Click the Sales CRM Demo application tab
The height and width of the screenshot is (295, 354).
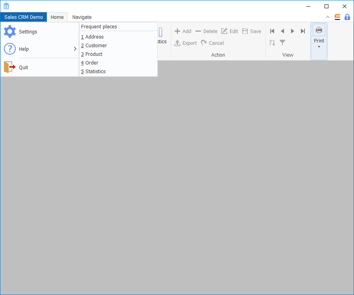coord(24,17)
